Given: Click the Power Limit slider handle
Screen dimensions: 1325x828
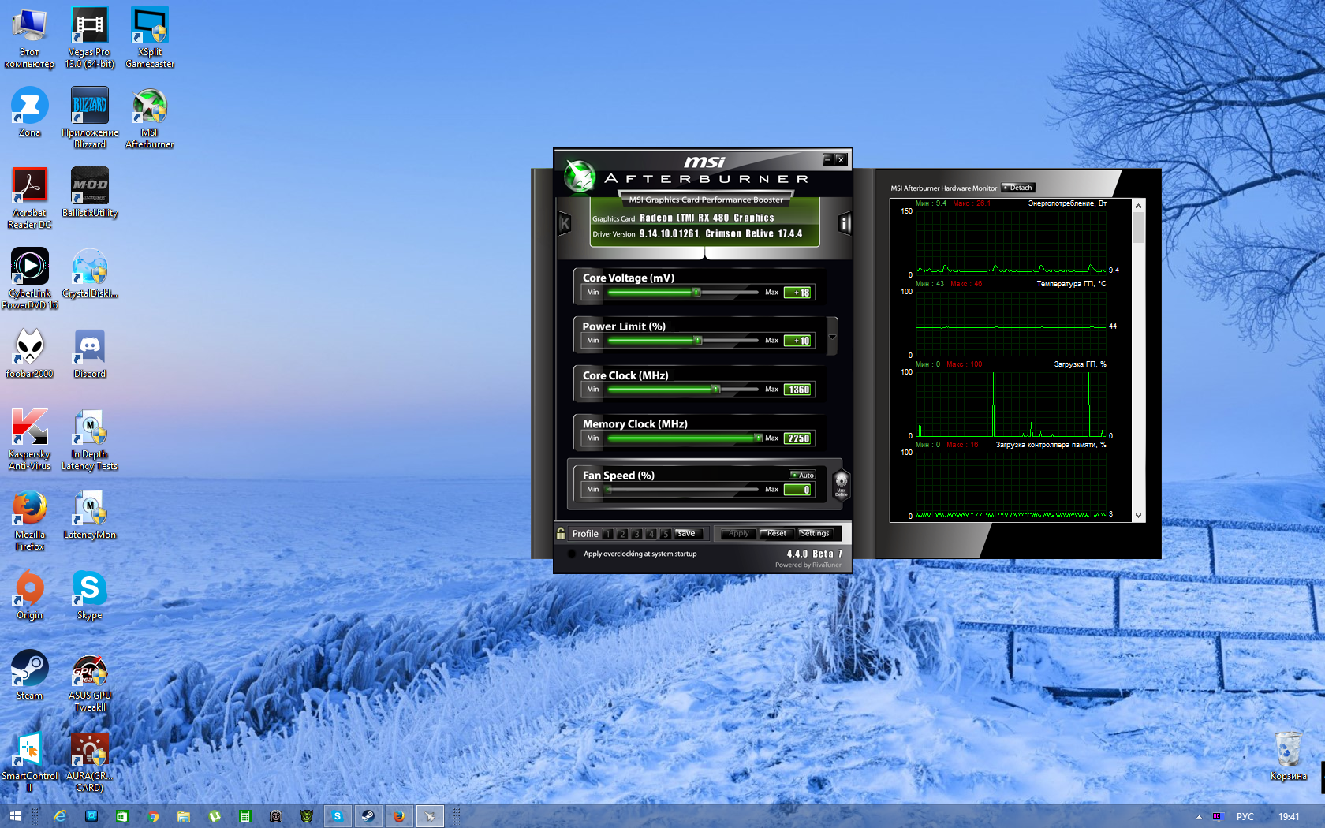Looking at the screenshot, I should click(697, 341).
